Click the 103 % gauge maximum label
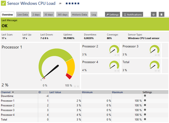The height and width of the screenshot is (123, 169). (x=69, y=85)
